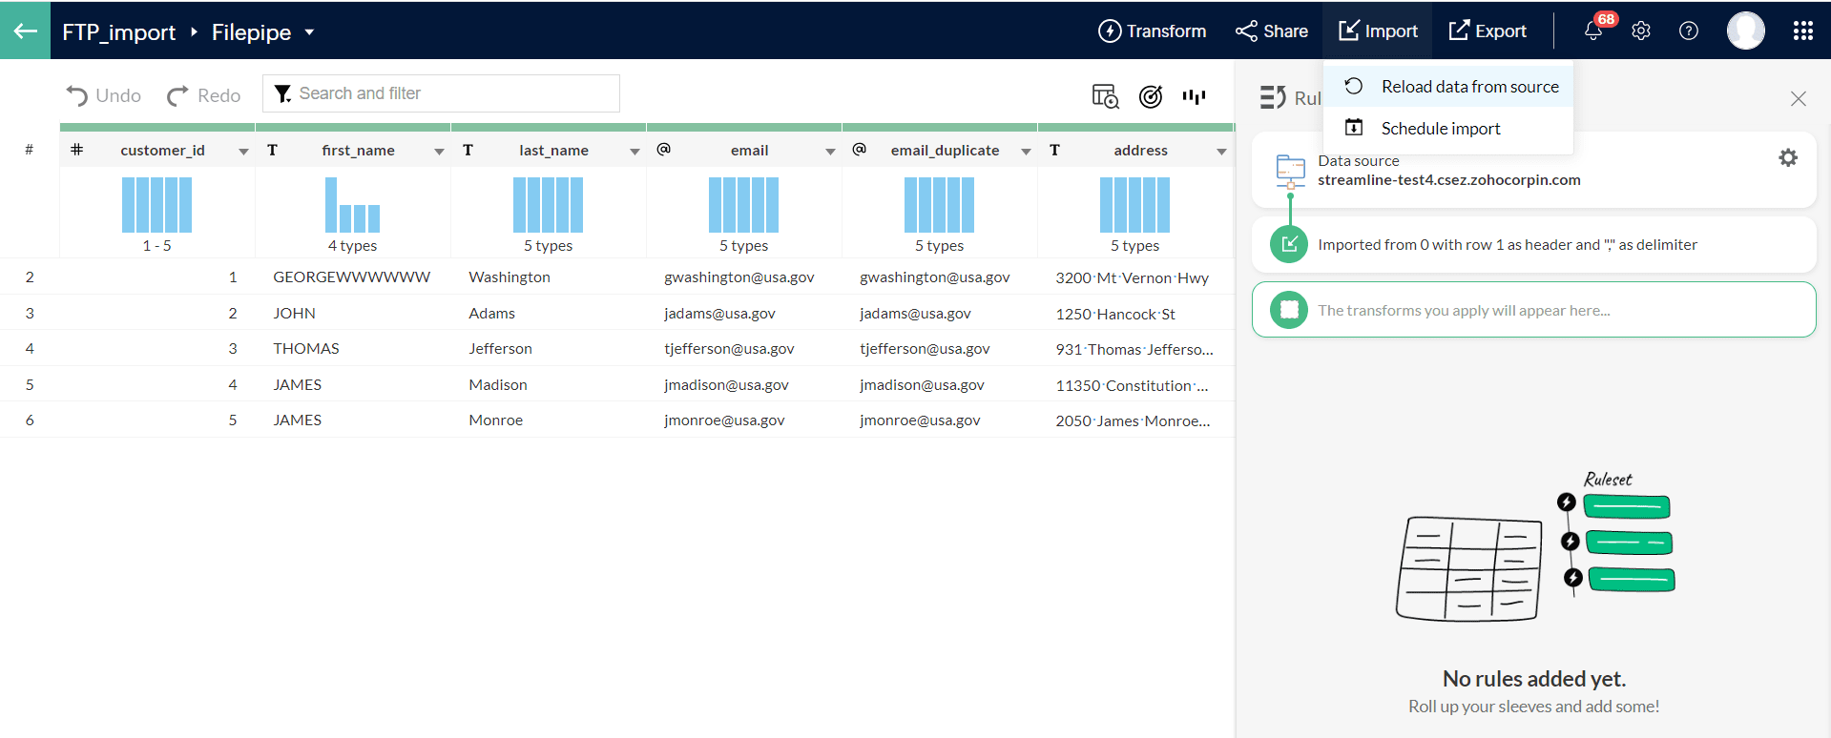This screenshot has height=738, width=1831.
Task: Open the apps grid launcher
Action: (1802, 31)
